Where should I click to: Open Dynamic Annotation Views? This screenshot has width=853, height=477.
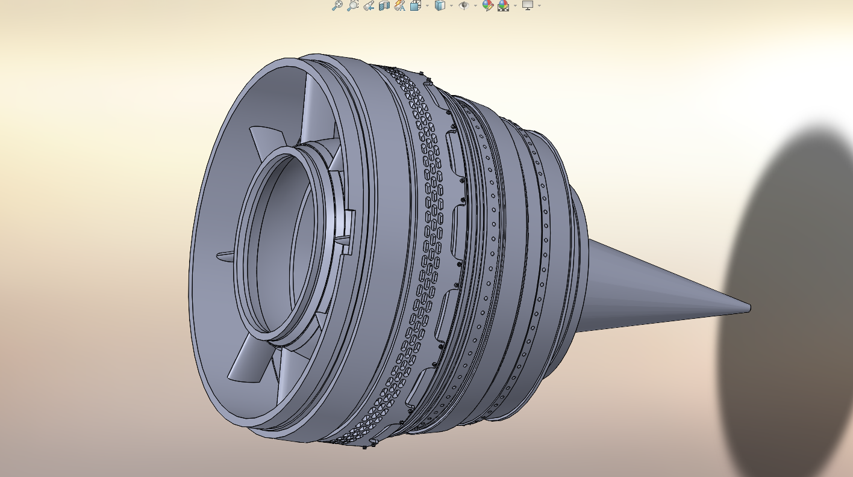coord(400,5)
